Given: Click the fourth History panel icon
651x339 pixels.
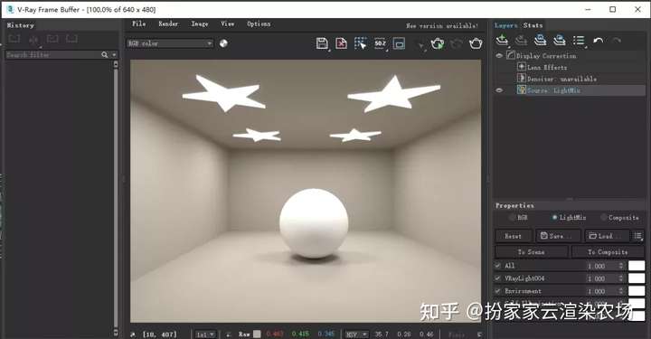Looking at the screenshot, I should [x=71, y=39].
